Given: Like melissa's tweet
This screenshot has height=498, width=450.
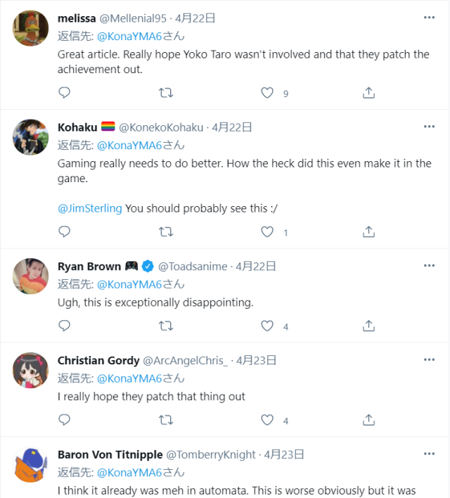Looking at the screenshot, I should (267, 92).
